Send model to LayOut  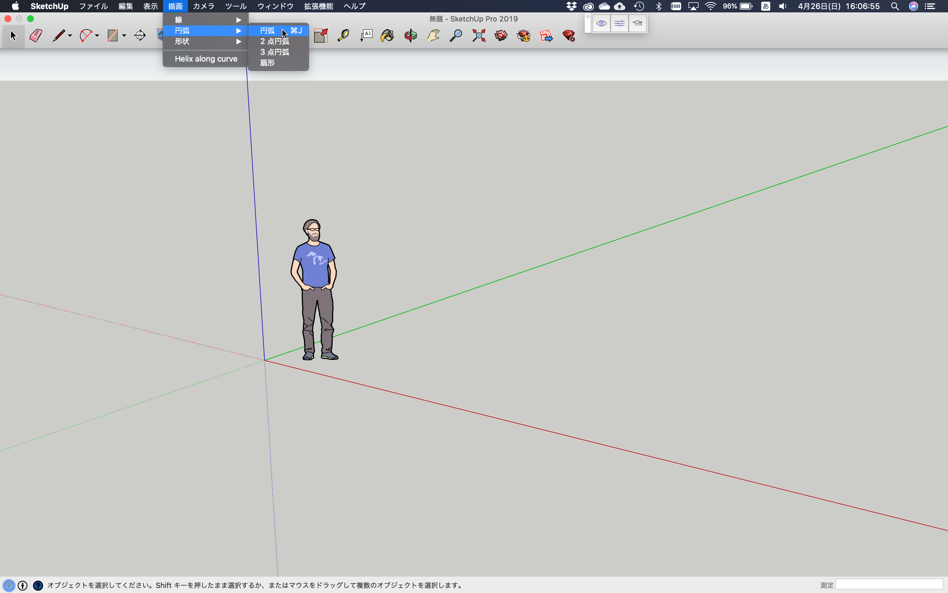point(546,36)
